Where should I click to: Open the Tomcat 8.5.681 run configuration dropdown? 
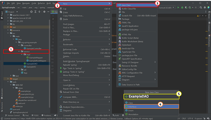167,8
